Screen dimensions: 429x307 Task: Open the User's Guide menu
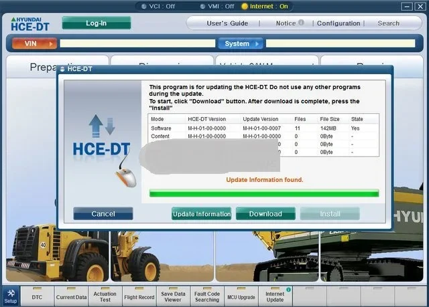tap(227, 23)
